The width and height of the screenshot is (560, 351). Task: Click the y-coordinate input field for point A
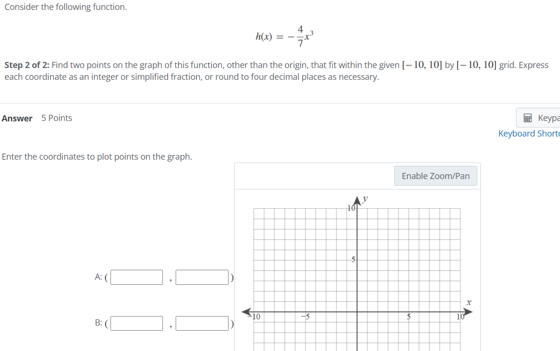point(202,277)
